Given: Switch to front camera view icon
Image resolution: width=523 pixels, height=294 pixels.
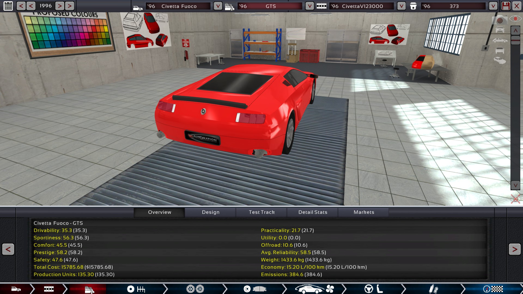Looking at the screenshot, I should coord(500,30).
